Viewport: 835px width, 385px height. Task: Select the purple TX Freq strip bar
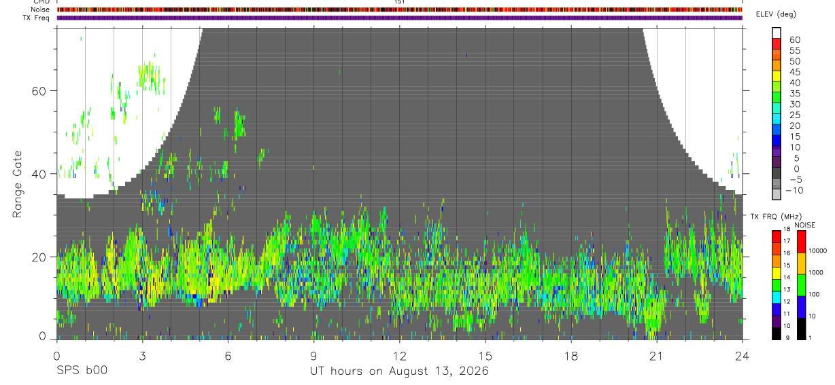(399, 18)
